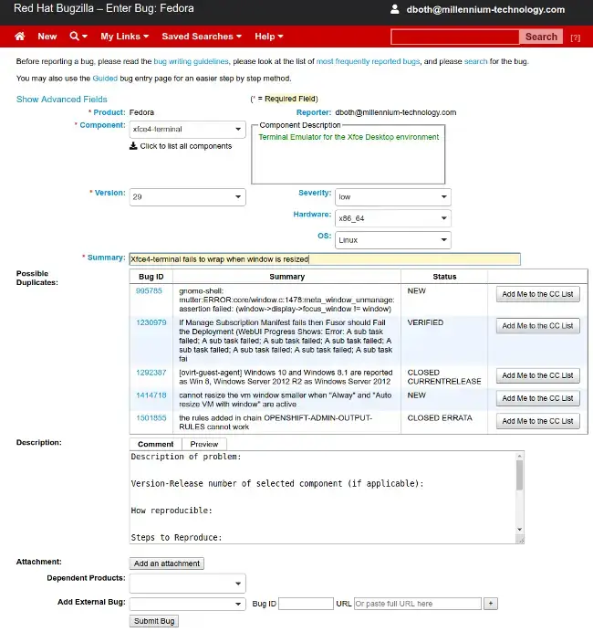Click the top Search button
The image size is (593, 632).
click(x=541, y=37)
